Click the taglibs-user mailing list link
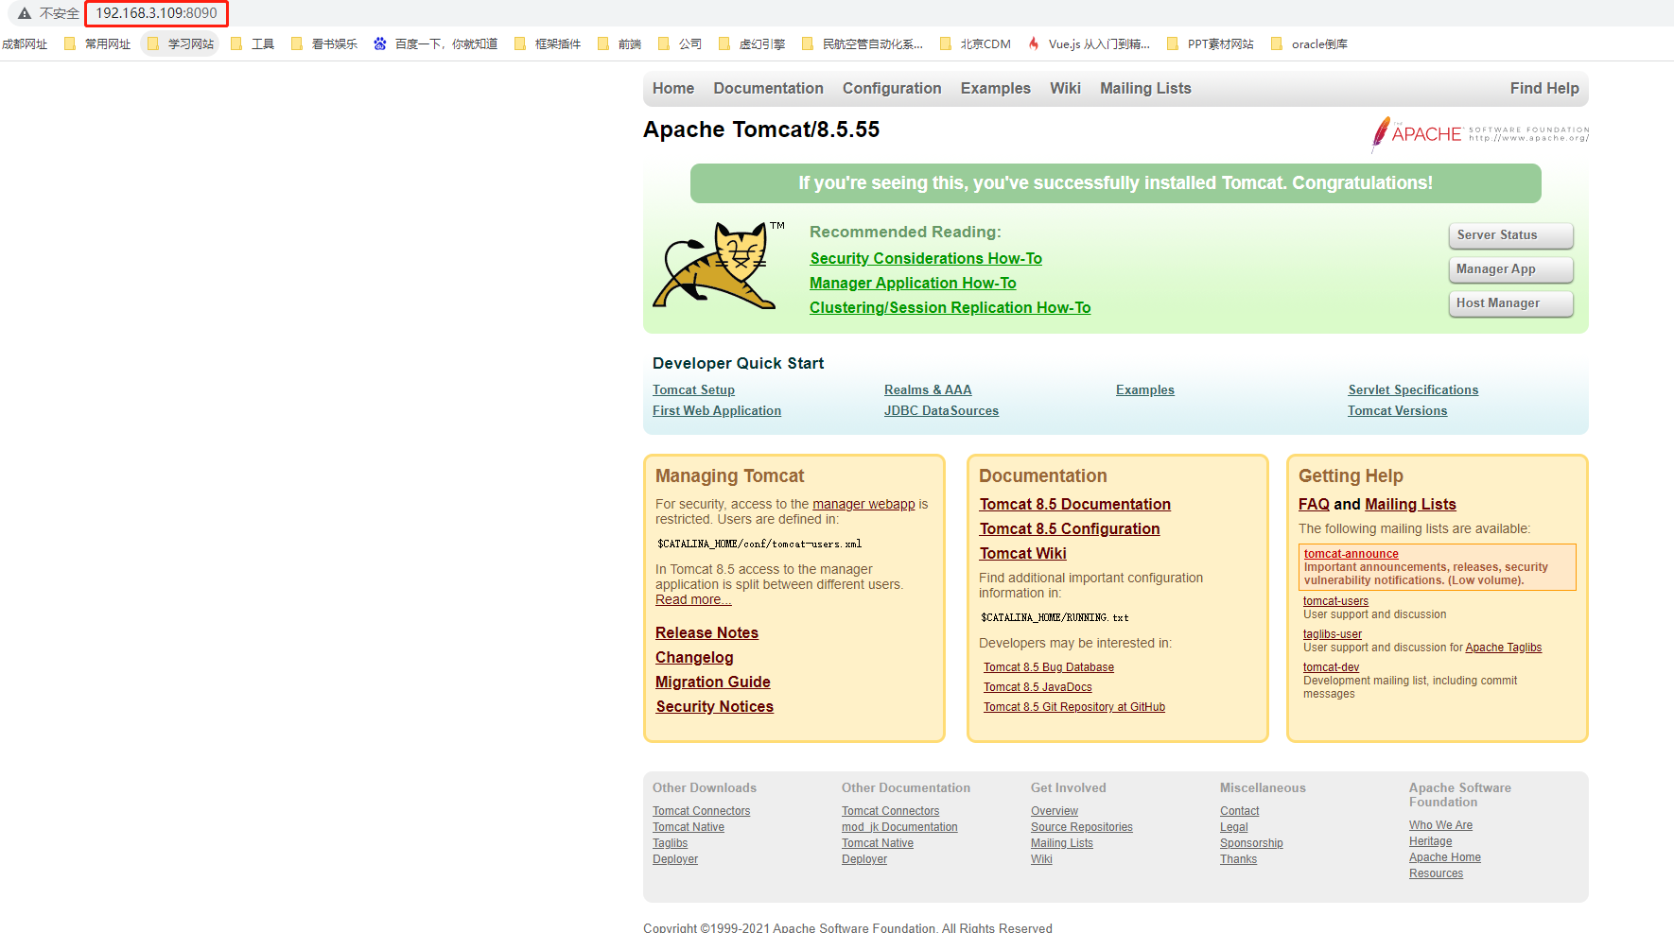This screenshot has height=933, width=1674. [1333, 634]
